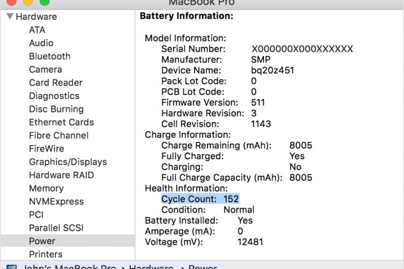Open the Card Reader entry

pos(55,83)
